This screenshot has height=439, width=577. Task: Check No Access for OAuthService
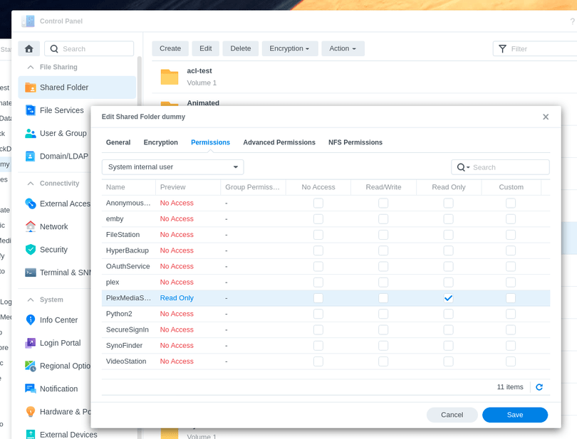318,266
